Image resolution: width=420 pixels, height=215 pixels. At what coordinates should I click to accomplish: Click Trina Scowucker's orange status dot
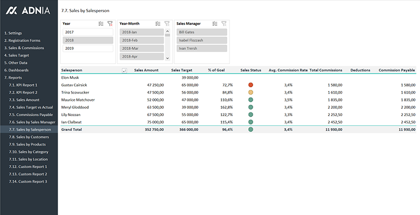point(250,92)
